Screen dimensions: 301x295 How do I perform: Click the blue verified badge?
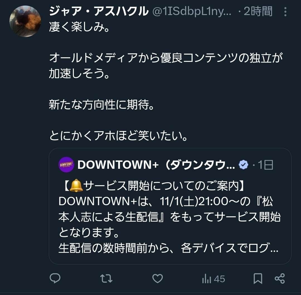244,165
